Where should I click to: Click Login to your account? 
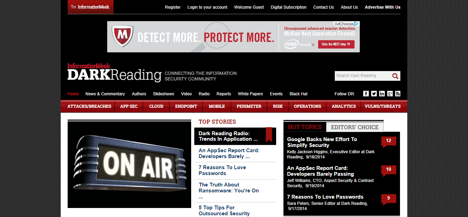coord(207,7)
